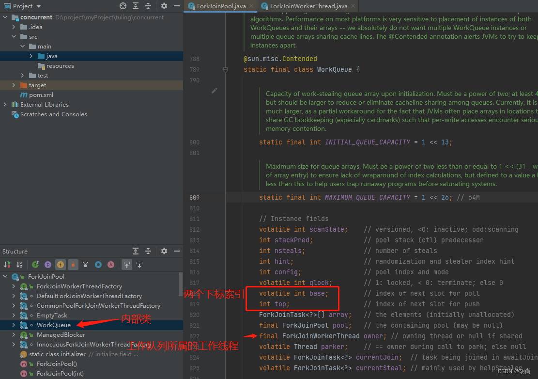Switch to the ForkJoinWorkerThread.java tab

point(308,6)
